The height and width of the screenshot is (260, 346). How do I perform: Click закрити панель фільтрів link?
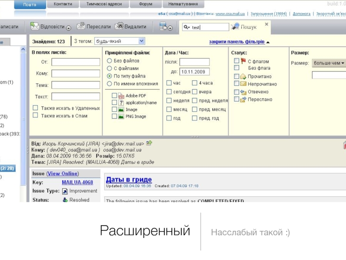(x=237, y=42)
